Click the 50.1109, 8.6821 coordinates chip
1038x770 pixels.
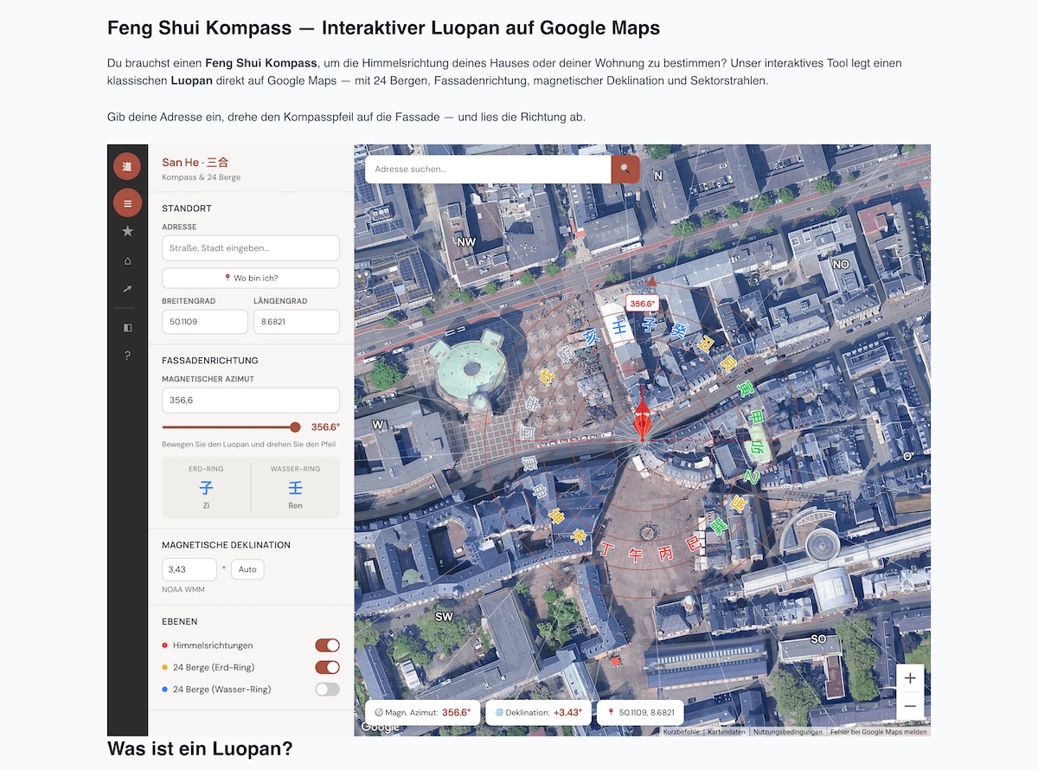click(641, 713)
